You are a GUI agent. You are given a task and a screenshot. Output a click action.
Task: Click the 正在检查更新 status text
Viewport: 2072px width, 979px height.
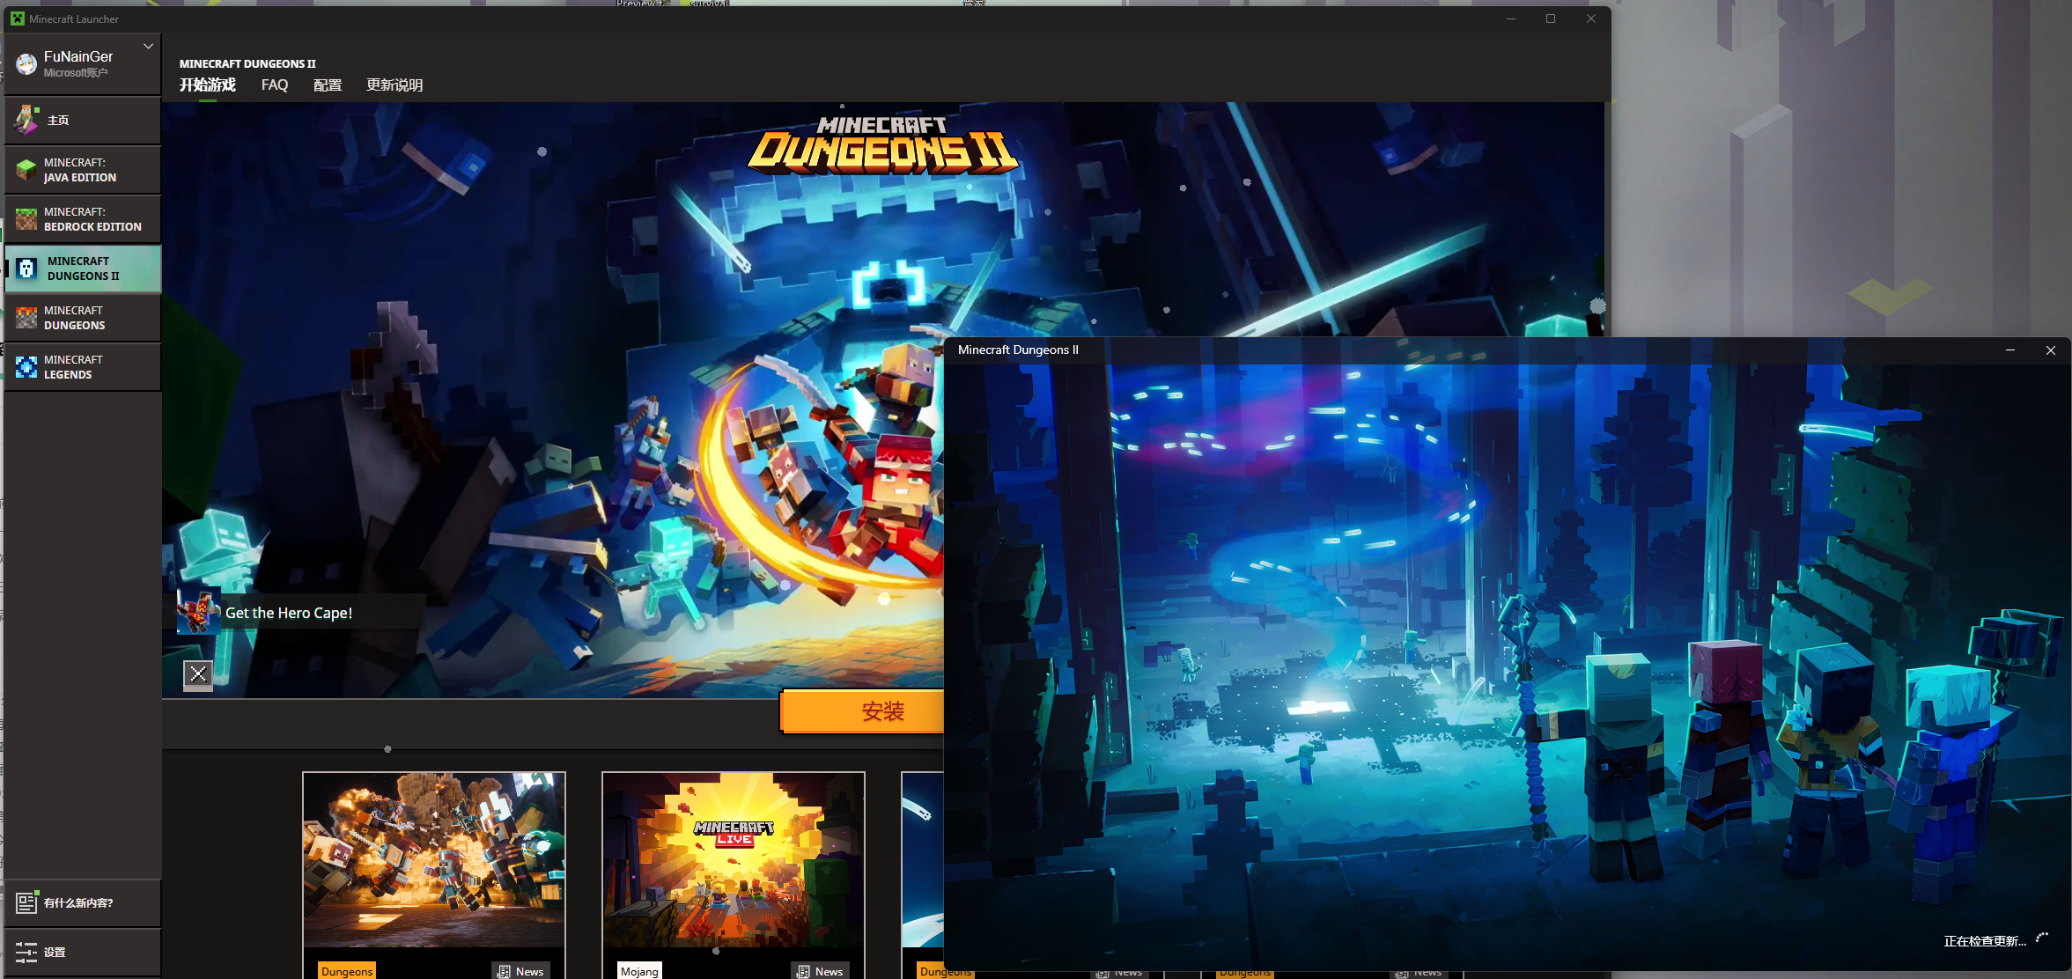pyautogui.click(x=1985, y=941)
